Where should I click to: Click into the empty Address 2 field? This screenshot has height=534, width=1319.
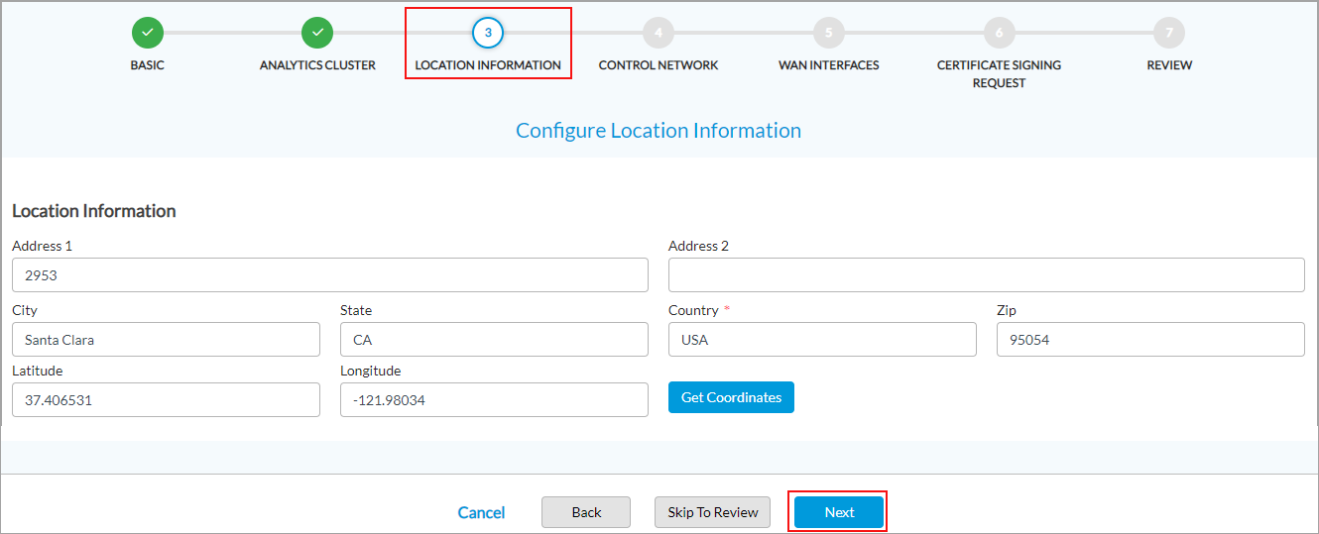point(986,275)
